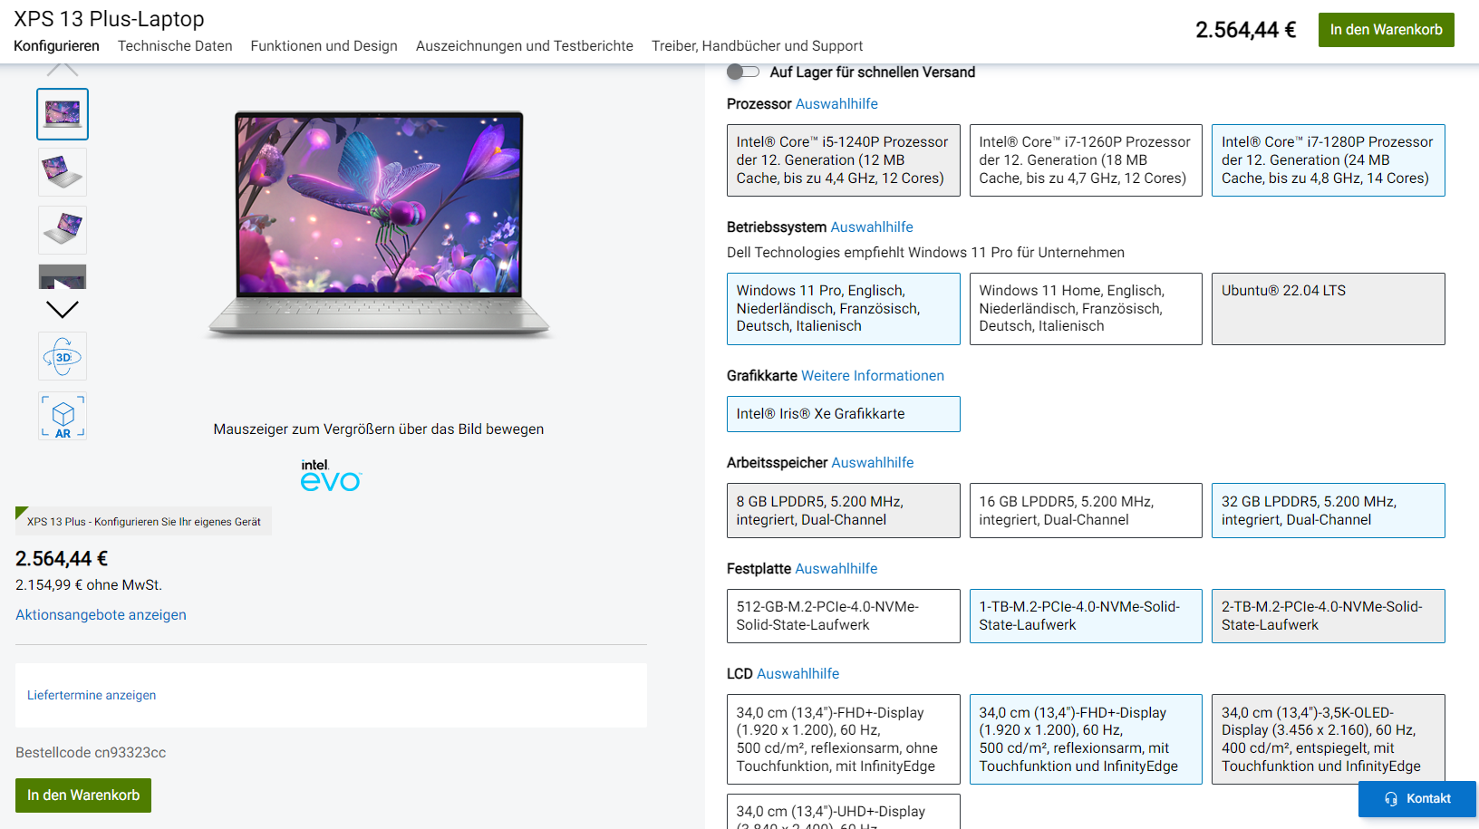Open Prozessor Auswahlhilfe link
Viewport: 1479px width, 829px height.
[836, 104]
